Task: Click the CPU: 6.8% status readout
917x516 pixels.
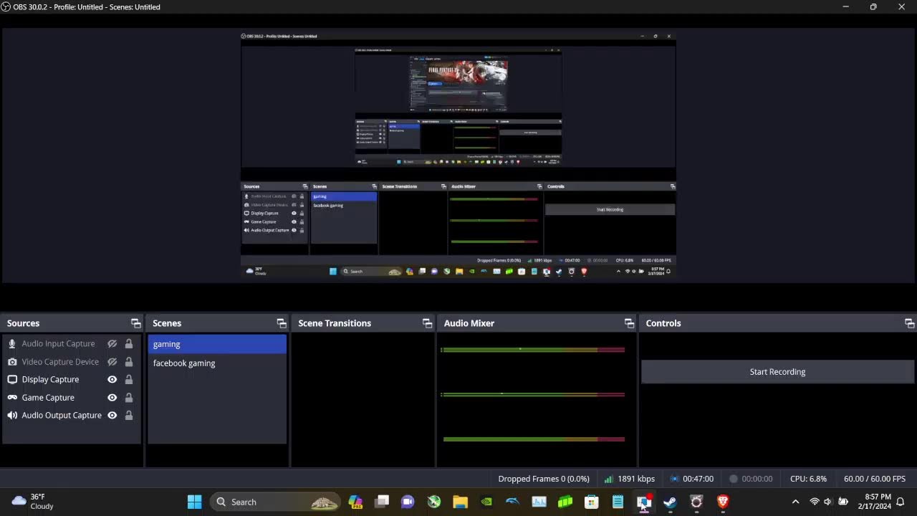Action: (x=808, y=479)
